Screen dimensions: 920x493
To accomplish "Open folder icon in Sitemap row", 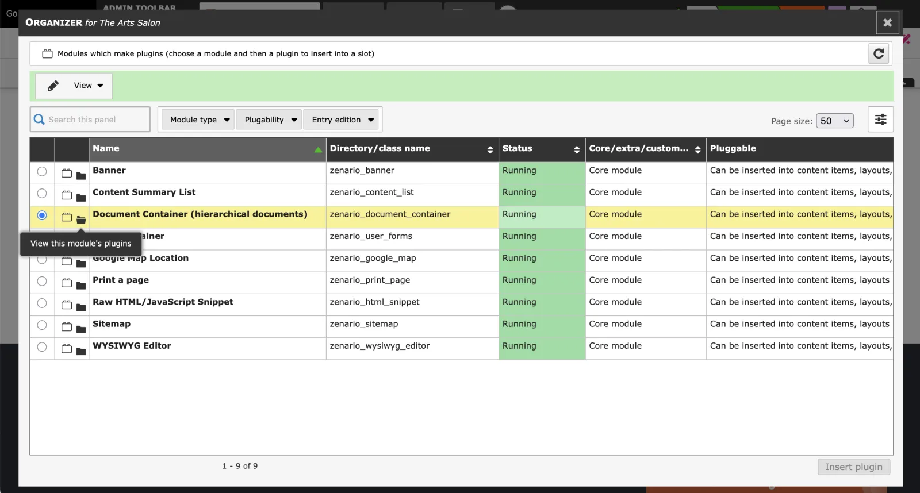I will pyautogui.click(x=81, y=329).
